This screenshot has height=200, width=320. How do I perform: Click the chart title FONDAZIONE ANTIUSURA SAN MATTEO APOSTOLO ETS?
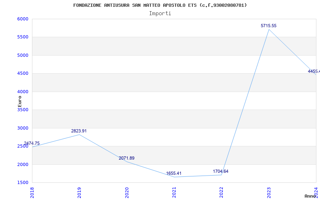[160, 5]
